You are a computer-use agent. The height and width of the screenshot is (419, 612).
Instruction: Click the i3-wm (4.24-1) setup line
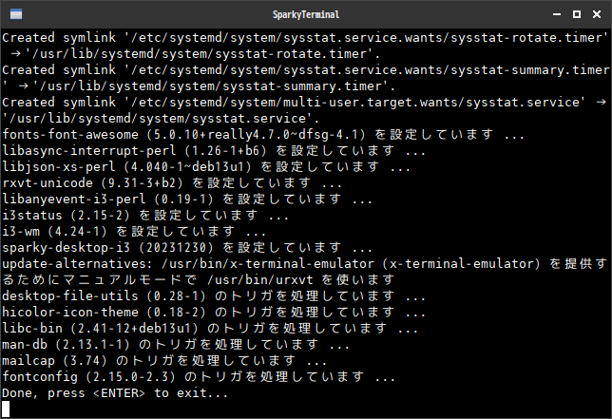[x=135, y=231]
